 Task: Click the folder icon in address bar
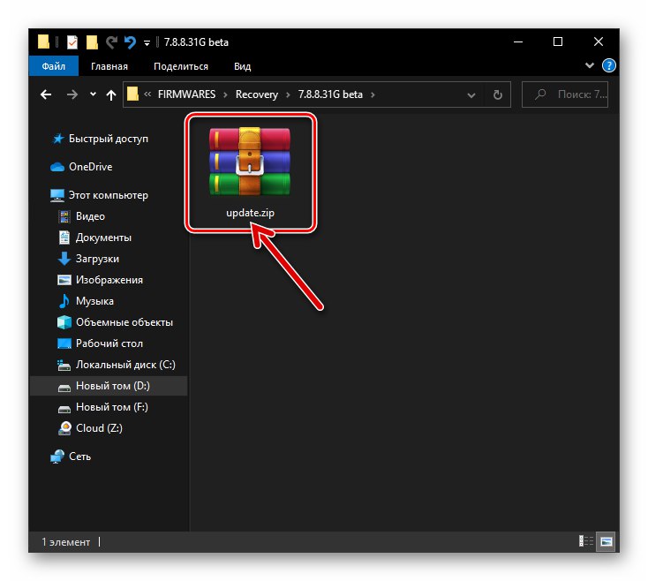point(132,94)
